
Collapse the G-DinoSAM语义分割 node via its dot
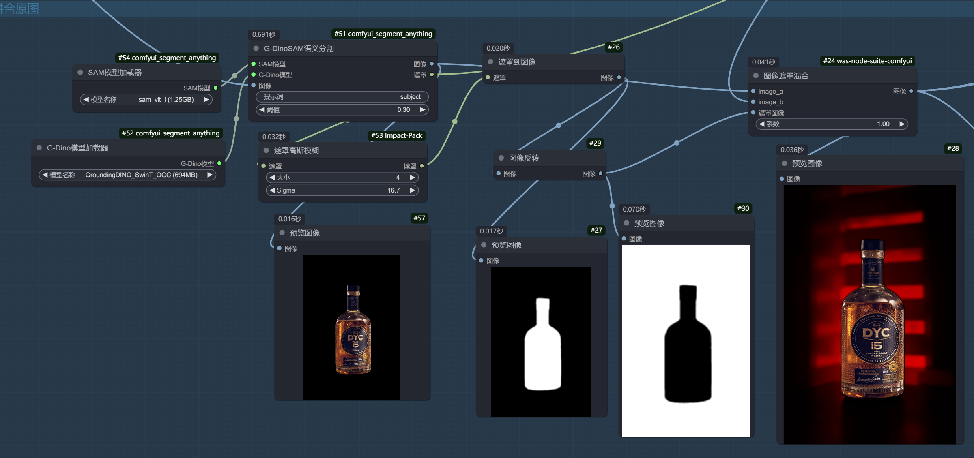coord(256,49)
